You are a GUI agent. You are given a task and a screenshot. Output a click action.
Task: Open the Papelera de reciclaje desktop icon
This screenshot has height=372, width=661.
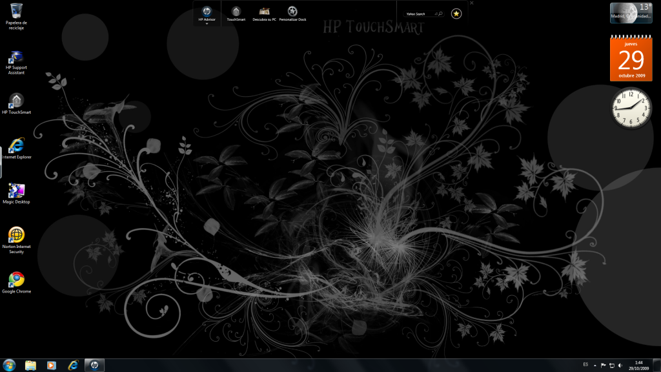pyautogui.click(x=16, y=10)
